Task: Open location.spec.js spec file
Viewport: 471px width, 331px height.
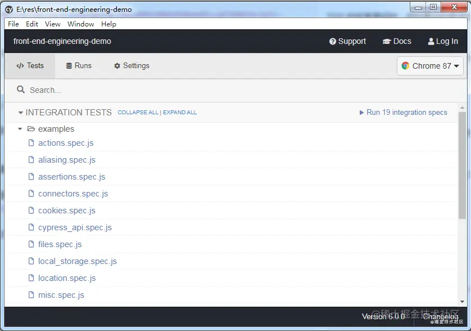Action: [x=67, y=278]
